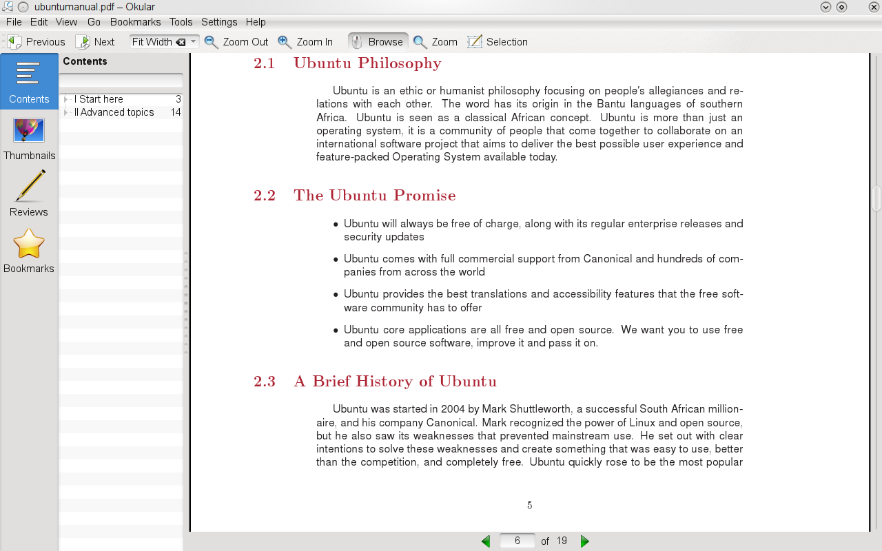Show the Bookmarks star panel

point(29,251)
